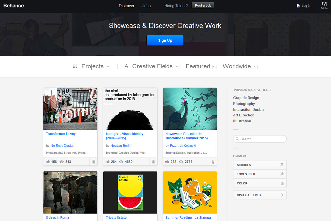This screenshot has width=331, height=221.
Task: Click Summer Reading - La Stampa title
Action: point(188,218)
